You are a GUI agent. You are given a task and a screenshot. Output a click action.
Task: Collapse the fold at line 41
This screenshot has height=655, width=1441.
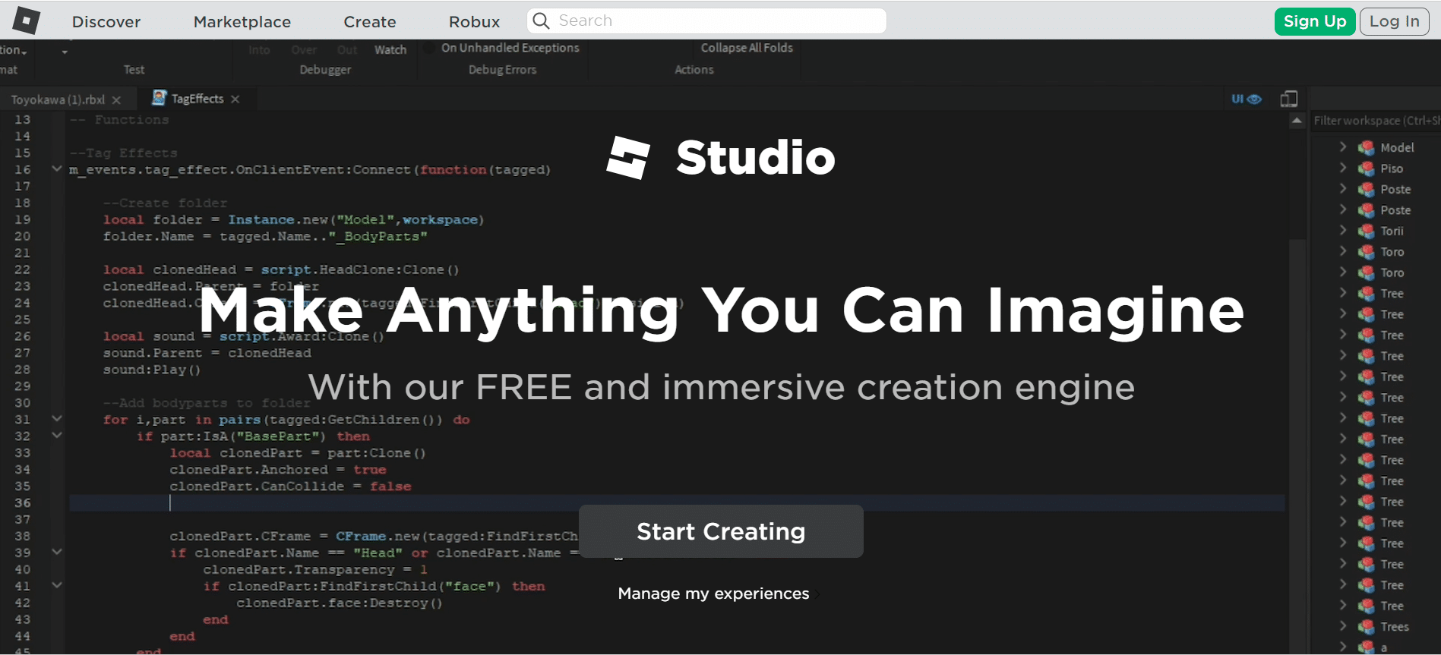[56, 585]
